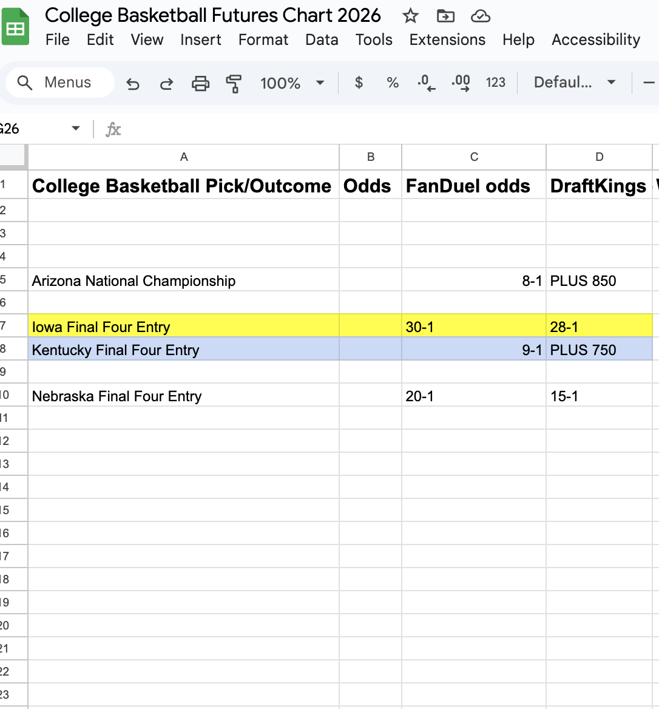The width and height of the screenshot is (659, 709).
Task: Print the spreadsheet using printer icon
Action: [x=200, y=83]
